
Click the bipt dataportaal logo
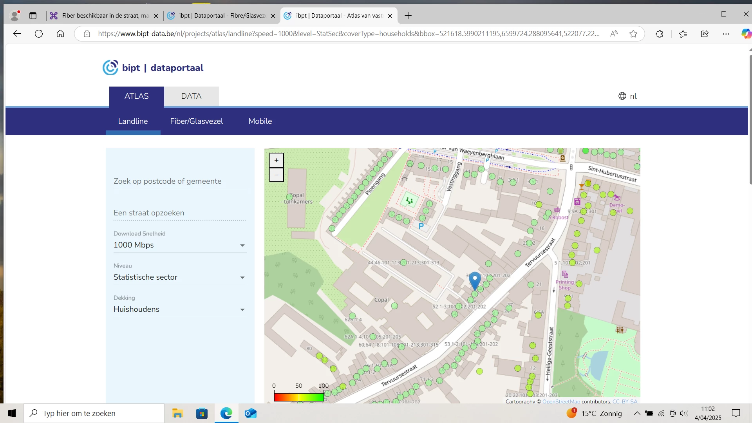(153, 68)
